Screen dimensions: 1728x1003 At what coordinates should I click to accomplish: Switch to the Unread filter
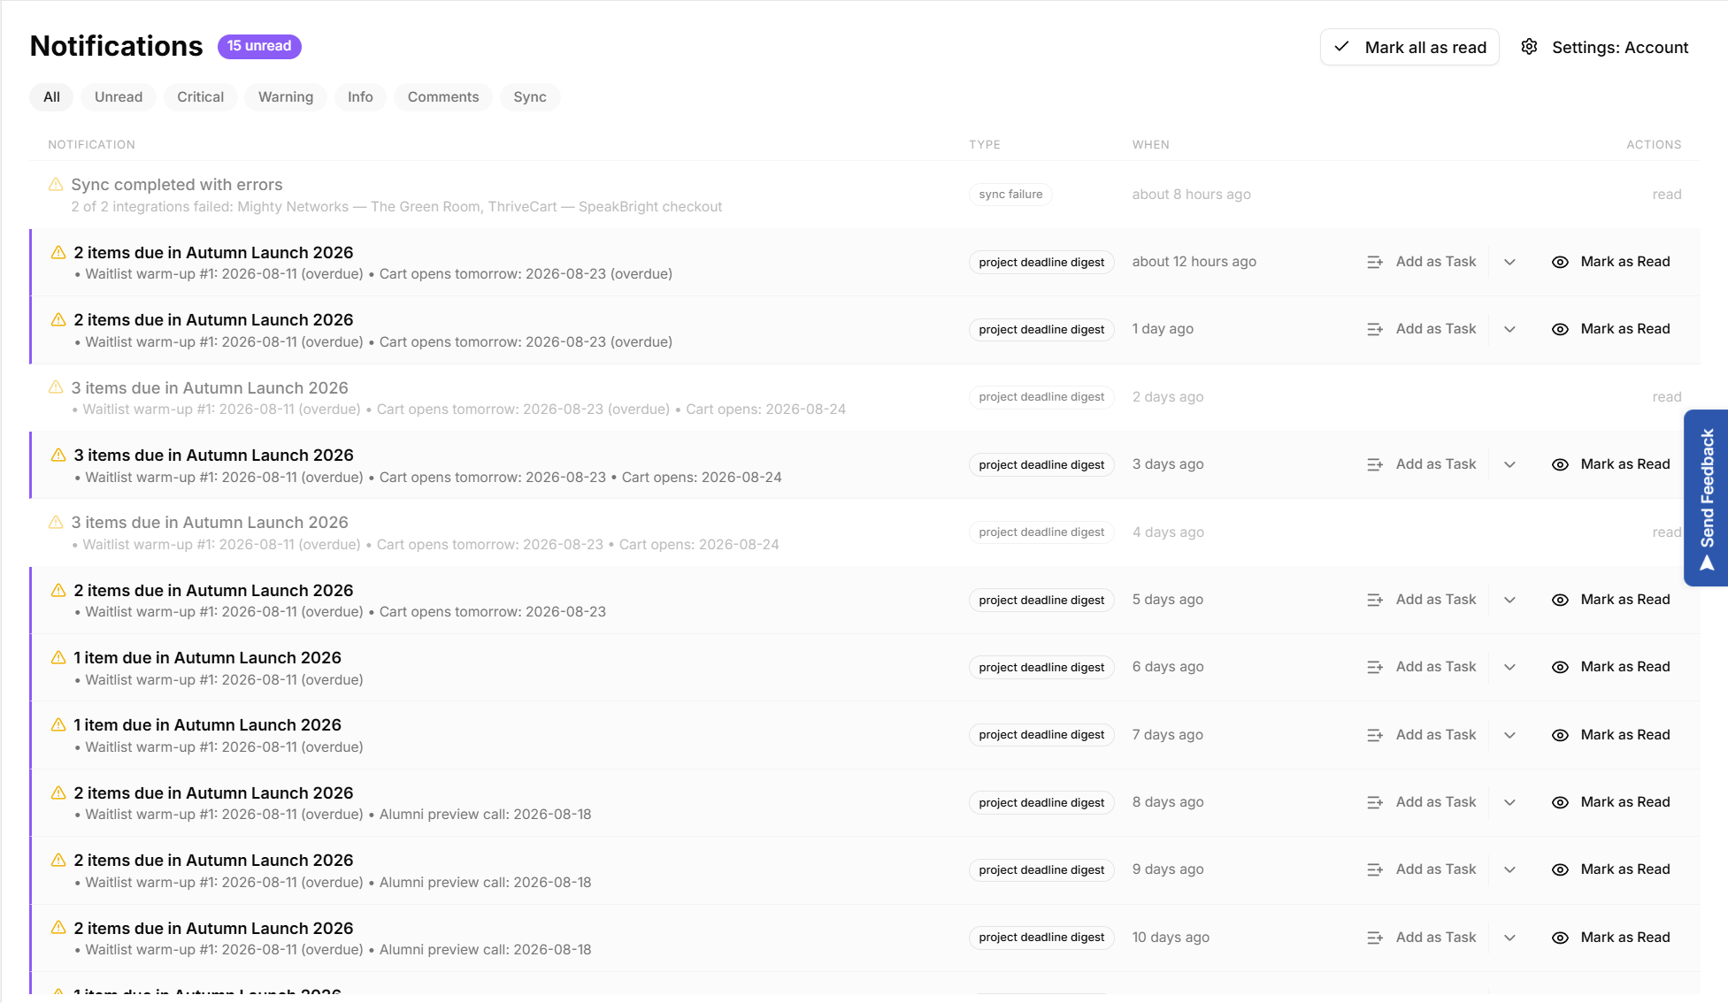pyautogui.click(x=119, y=97)
